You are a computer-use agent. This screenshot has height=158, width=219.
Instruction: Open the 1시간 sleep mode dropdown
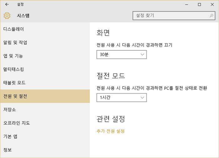(121, 98)
